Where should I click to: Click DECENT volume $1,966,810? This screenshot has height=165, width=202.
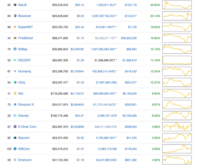point(130,60)
